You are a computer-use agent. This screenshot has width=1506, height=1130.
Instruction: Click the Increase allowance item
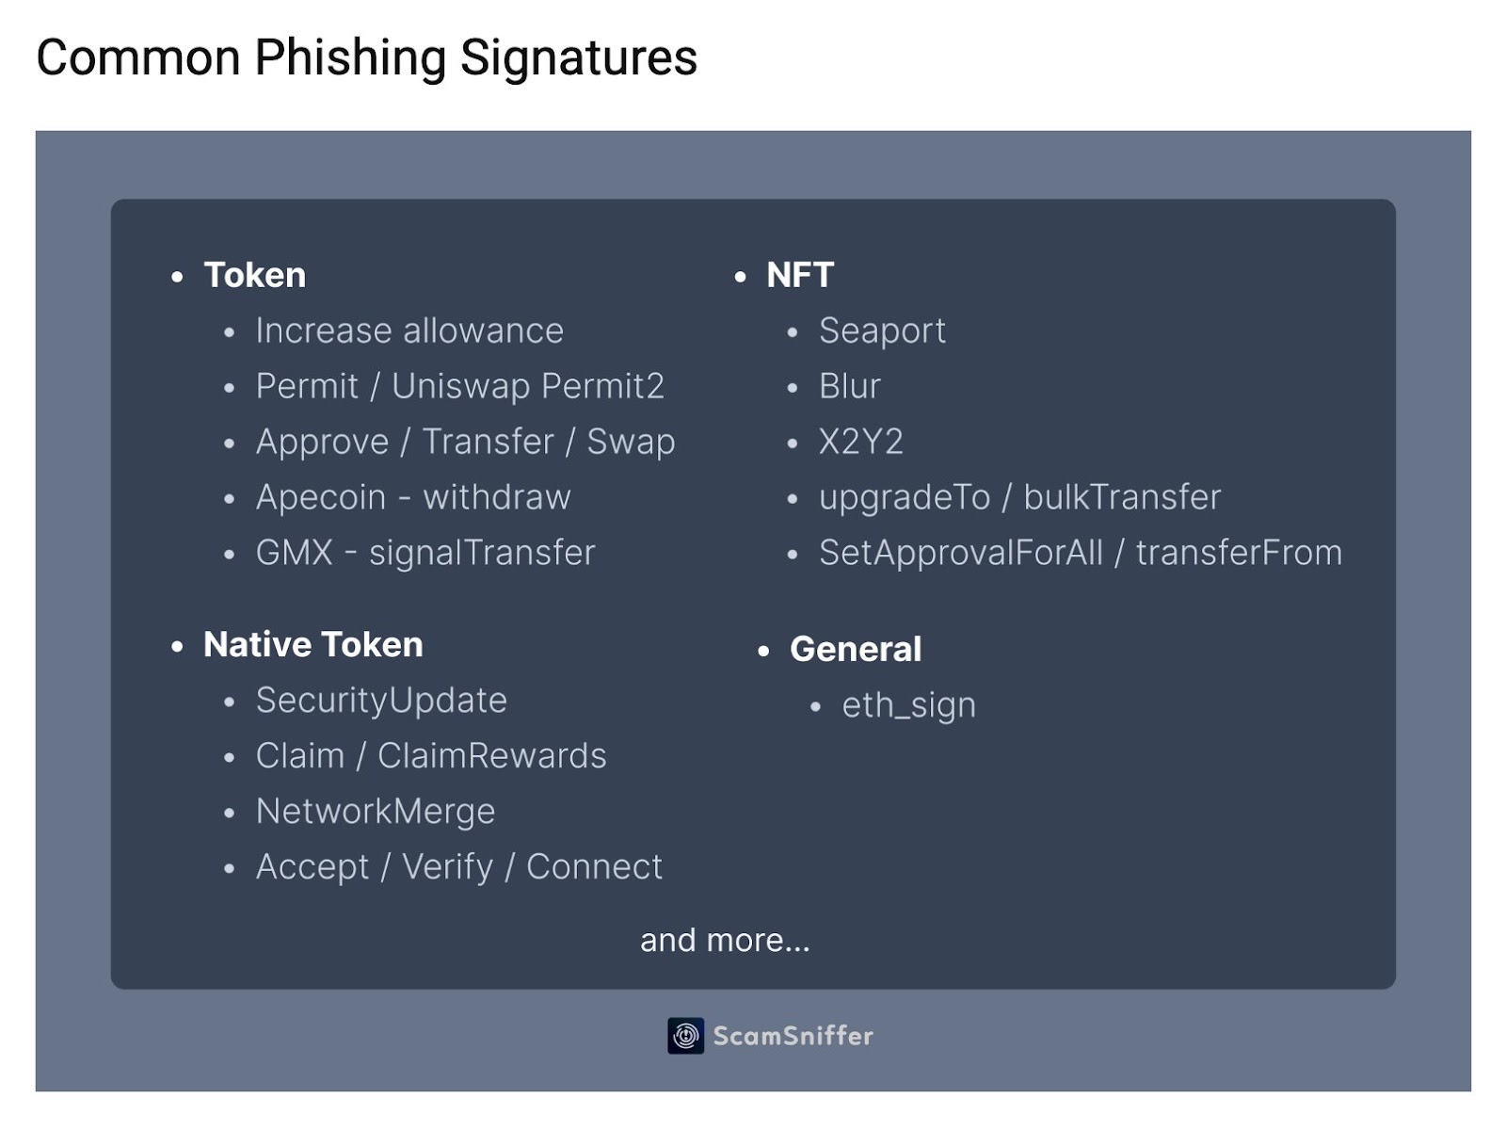pyautogui.click(x=409, y=331)
